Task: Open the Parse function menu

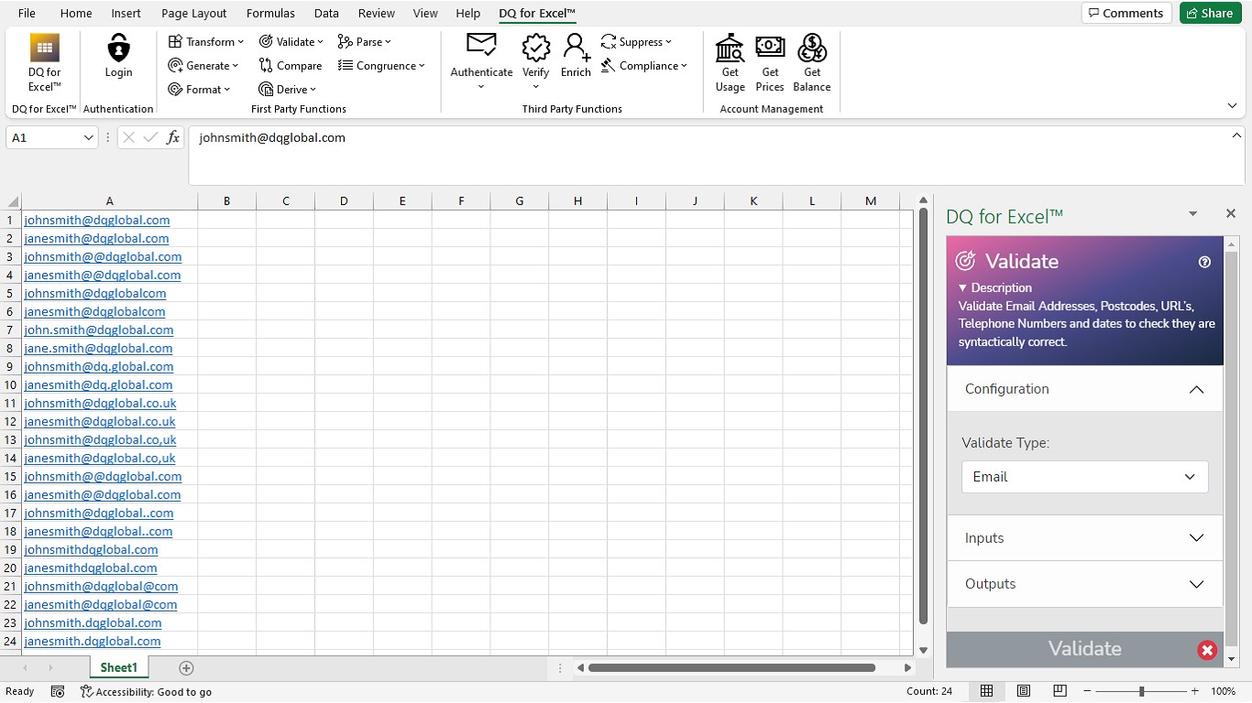Action: (x=364, y=41)
